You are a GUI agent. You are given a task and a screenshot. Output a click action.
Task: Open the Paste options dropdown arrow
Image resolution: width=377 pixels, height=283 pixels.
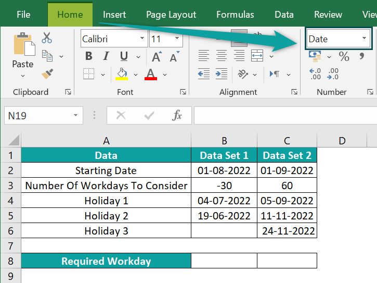[23, 76]
